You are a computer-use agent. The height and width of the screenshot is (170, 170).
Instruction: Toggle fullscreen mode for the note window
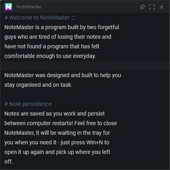click(x=152, y=7)
